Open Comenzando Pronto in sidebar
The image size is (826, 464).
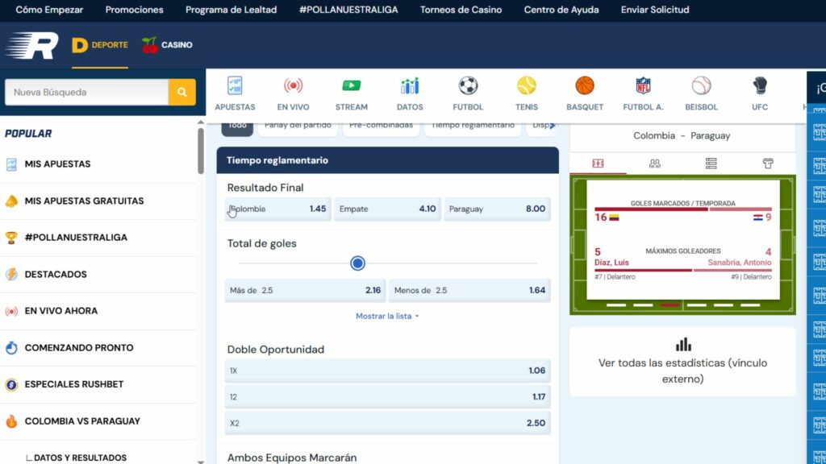(x=98, y=348)
